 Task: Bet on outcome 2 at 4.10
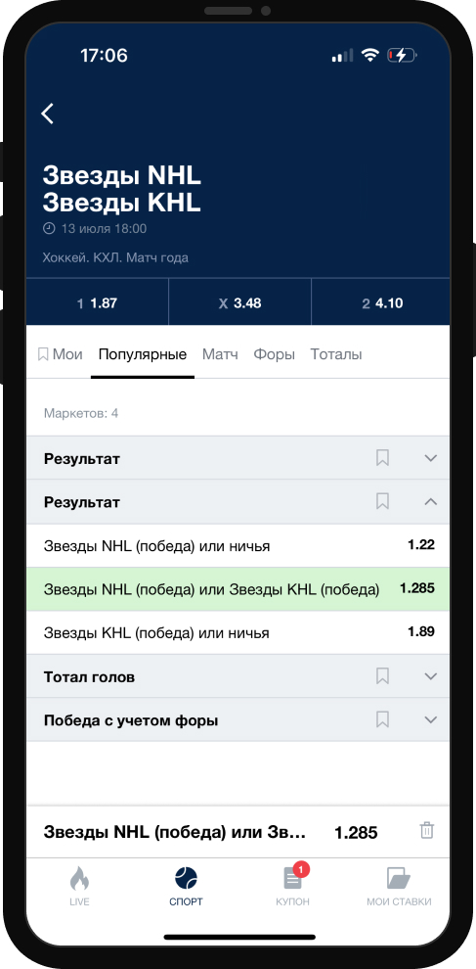click(381, 302)
